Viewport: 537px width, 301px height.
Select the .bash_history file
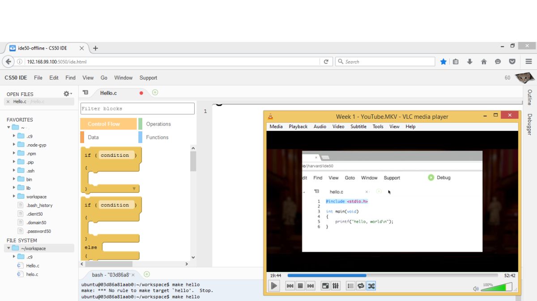pyautogui.click(x=39, y=205)
